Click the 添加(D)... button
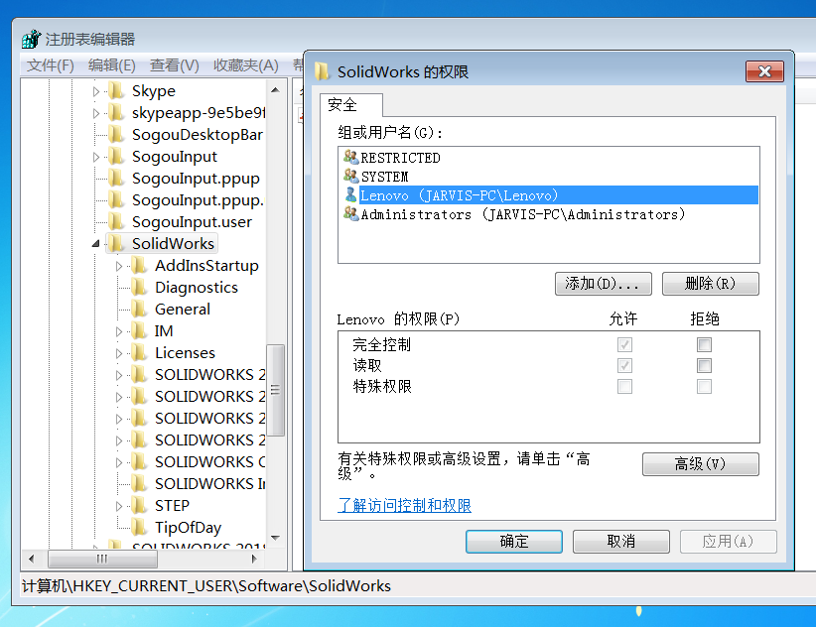 tap(604, 284)
